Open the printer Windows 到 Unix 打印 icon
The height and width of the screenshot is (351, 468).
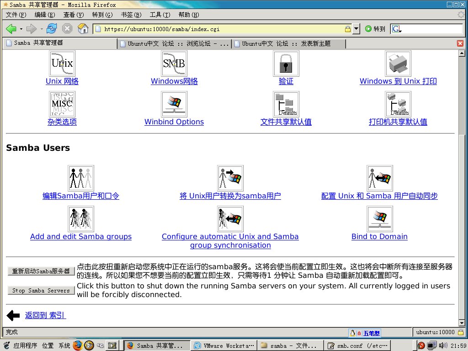coord(398,63)
